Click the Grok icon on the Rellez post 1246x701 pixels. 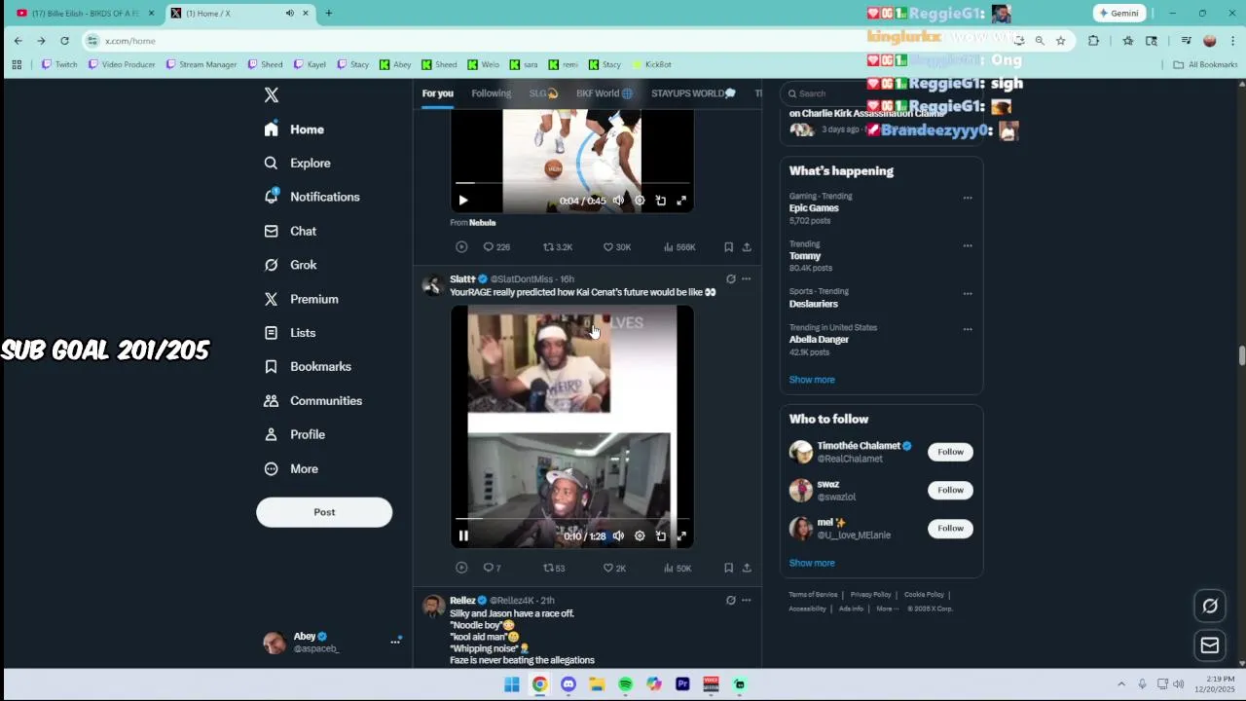click(731, 600)
